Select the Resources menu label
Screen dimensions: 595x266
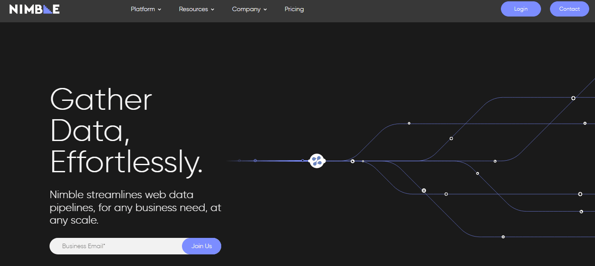(x=193, y=9)
